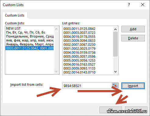Click entry 0001.0002.0025.0179
Image resolution: width=150 pixels, height=116 pixels.
pyautogui.click(x=79, y=49)
